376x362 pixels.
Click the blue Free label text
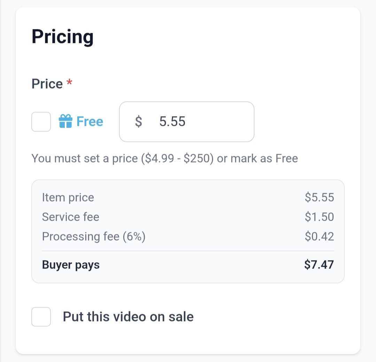coord(90,122)
